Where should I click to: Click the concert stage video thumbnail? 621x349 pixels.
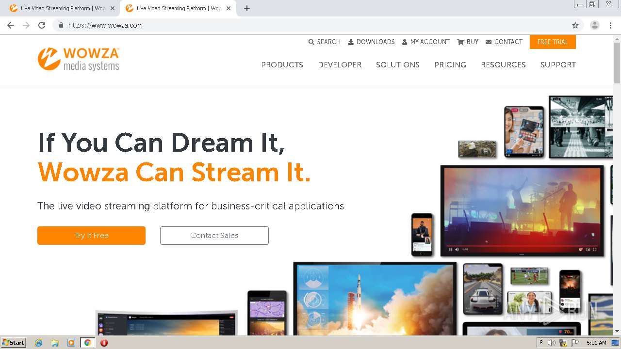pos(522,210)
